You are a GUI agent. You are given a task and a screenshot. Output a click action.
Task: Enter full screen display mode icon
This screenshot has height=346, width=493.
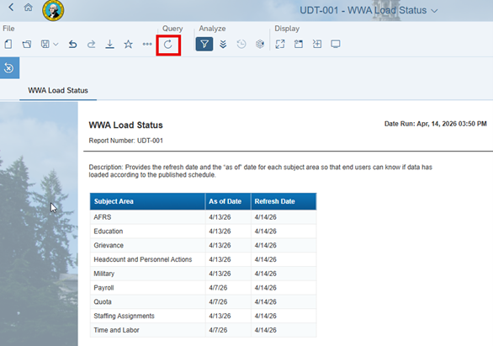(280, 44)
